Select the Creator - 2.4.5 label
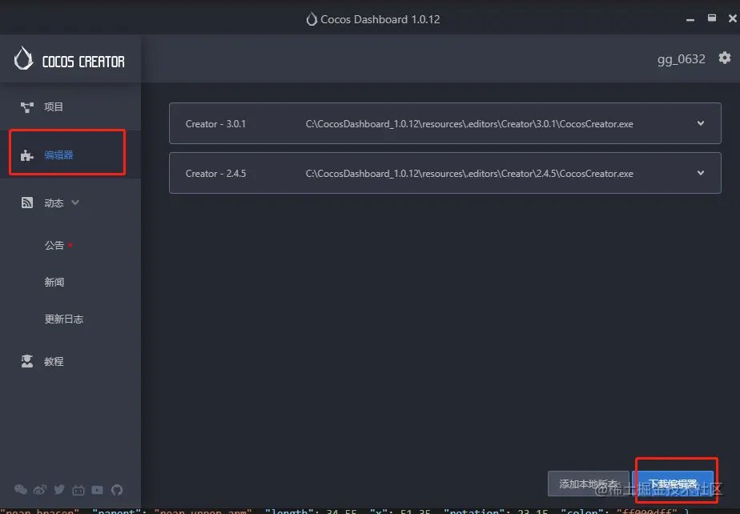Screen dimensions: 740x514 tap(215, 173)
